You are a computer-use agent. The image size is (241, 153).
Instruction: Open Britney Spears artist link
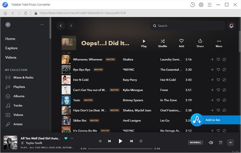pyautogui.click(x=133, y=100)
